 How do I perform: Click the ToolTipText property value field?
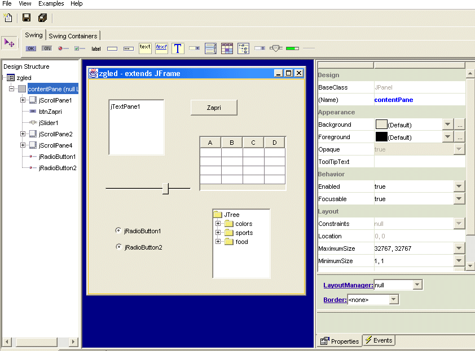[420, 162]
